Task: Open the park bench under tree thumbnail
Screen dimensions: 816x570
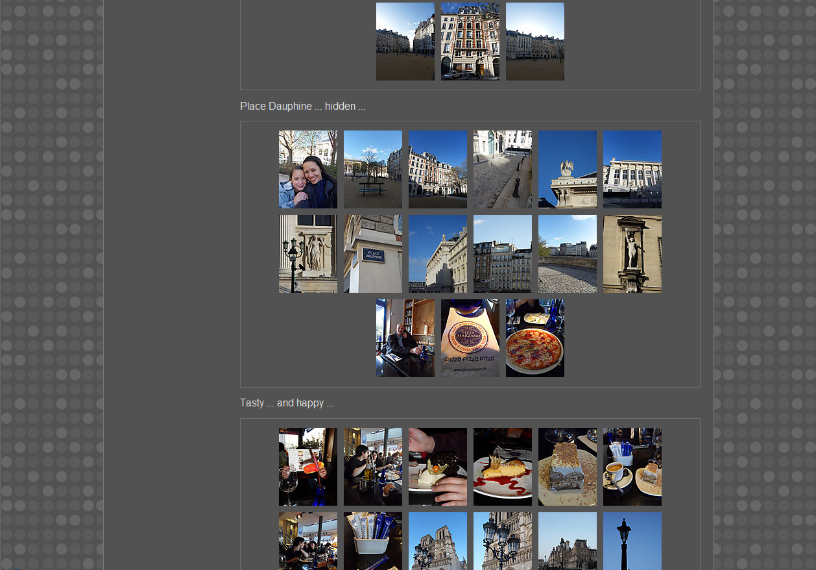Action: 372,169
